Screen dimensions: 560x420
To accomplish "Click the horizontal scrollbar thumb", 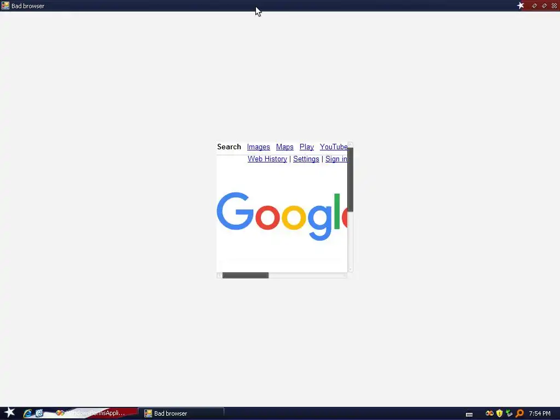I will tap(246, 276).
